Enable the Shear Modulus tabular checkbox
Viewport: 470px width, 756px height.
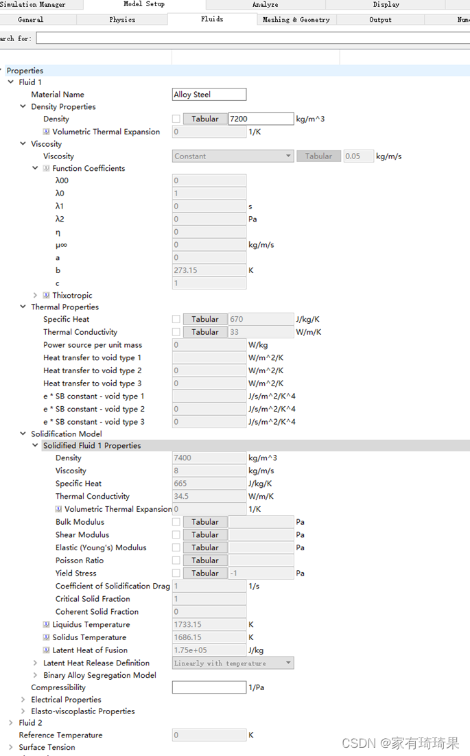[x=176, y=534]
